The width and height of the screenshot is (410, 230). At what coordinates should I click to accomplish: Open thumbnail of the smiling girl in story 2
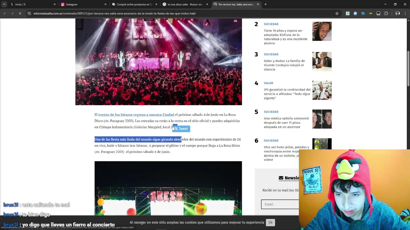coord(322,31)
